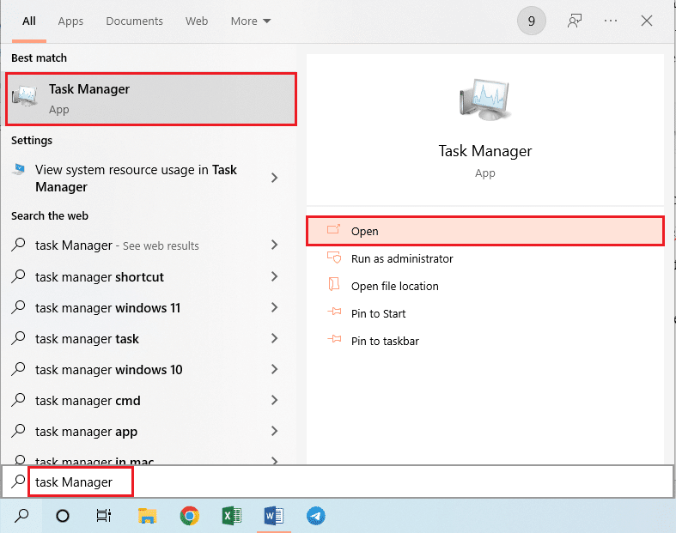Open the three-dot options menu
The image size is (676, 533).
point(611,21)
